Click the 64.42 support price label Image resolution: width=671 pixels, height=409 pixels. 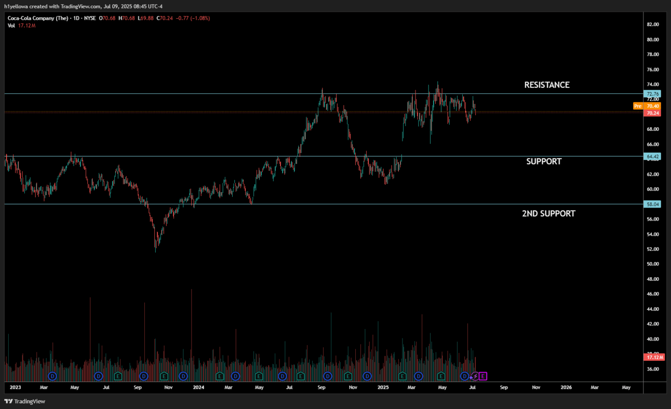click(x=653, y=156)
